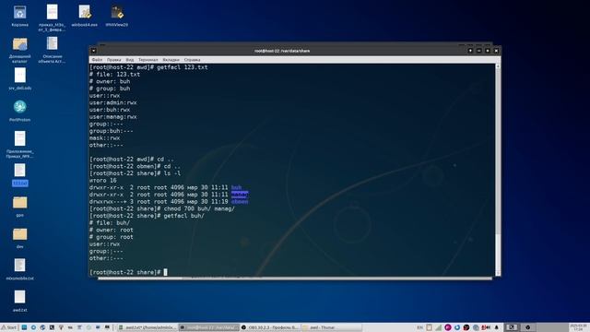
Task: Open the Терминал menu
Action: [147, 60]
